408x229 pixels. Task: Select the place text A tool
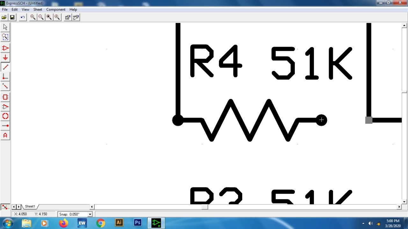5,135
